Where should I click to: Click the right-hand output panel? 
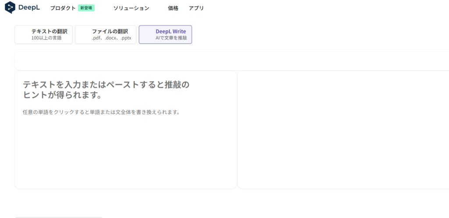pyautogui.click(x=343, y=130)
